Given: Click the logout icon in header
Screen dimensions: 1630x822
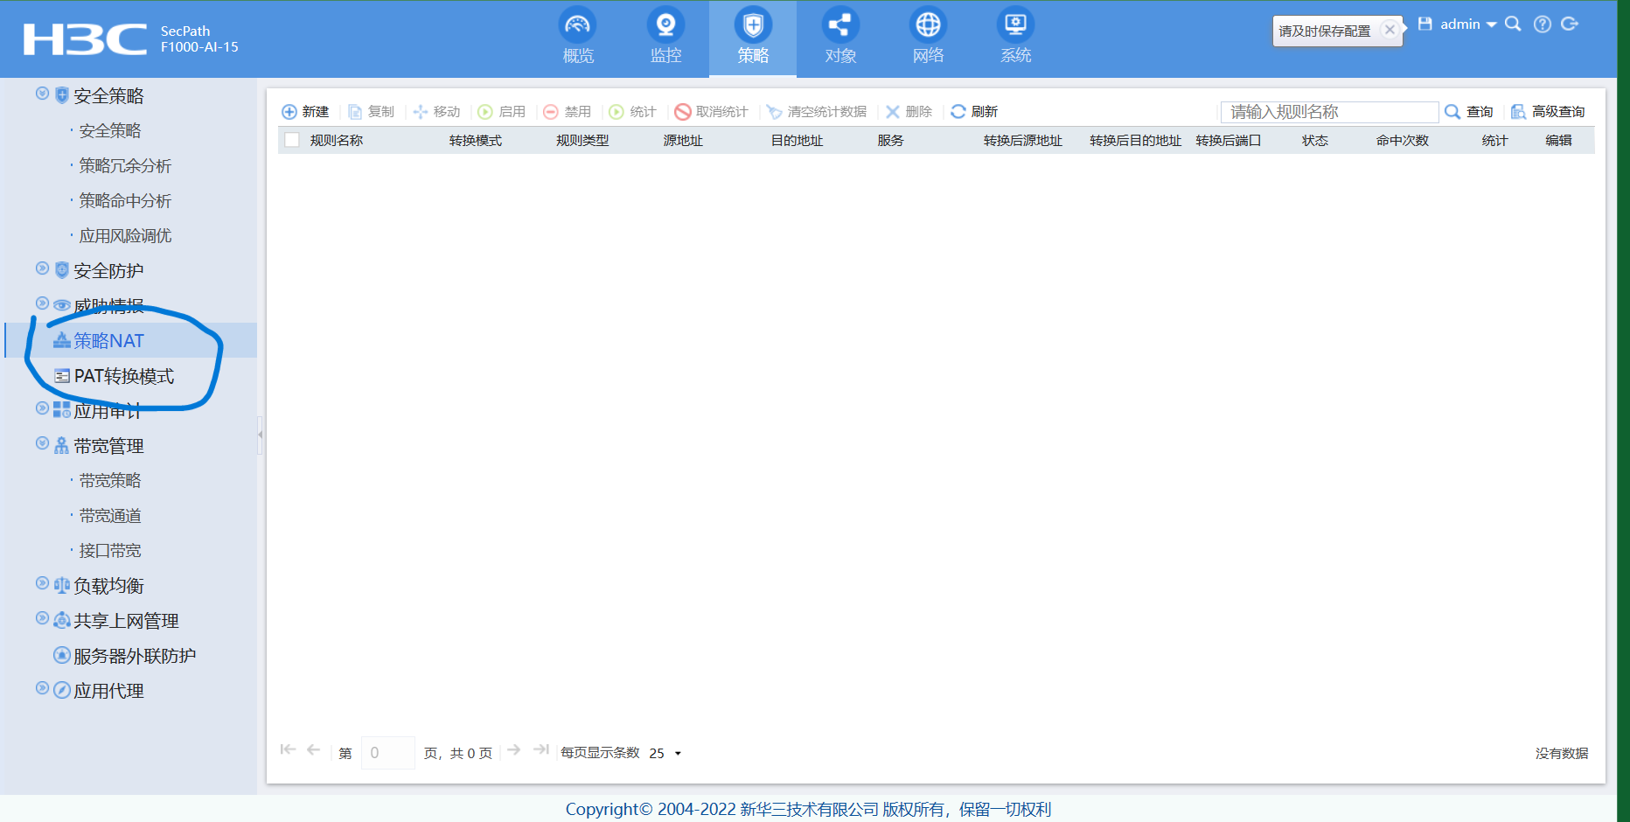Looking at the screenshot, I should pos(1571,24).
